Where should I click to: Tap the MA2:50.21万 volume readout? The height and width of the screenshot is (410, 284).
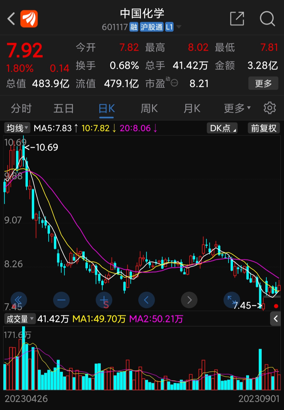156,319
